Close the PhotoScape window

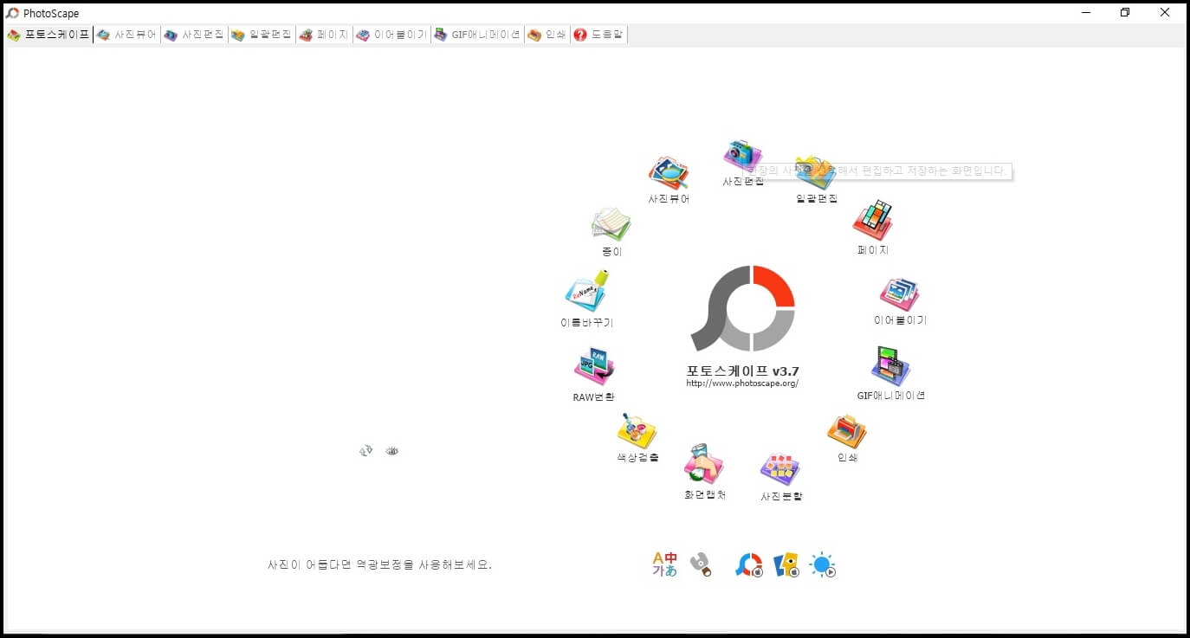pyautogui.click(x=1165, y=12)
